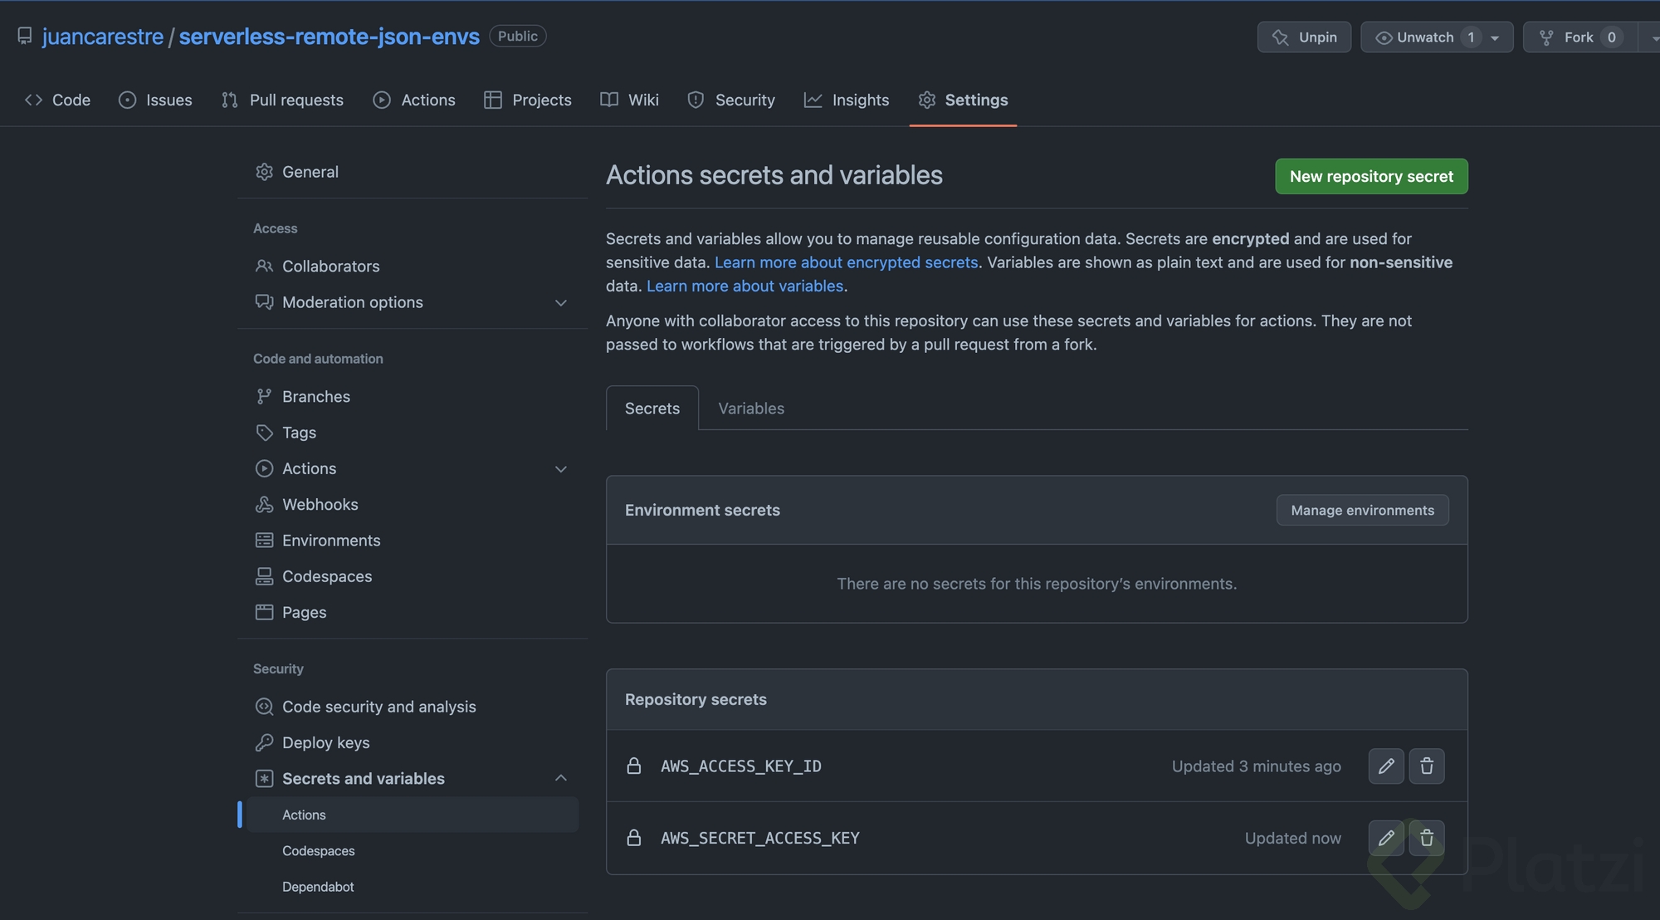This screenshot has width=1660, height=920.
Task: Click the General gear icon in sidebar
Action: 264,172
